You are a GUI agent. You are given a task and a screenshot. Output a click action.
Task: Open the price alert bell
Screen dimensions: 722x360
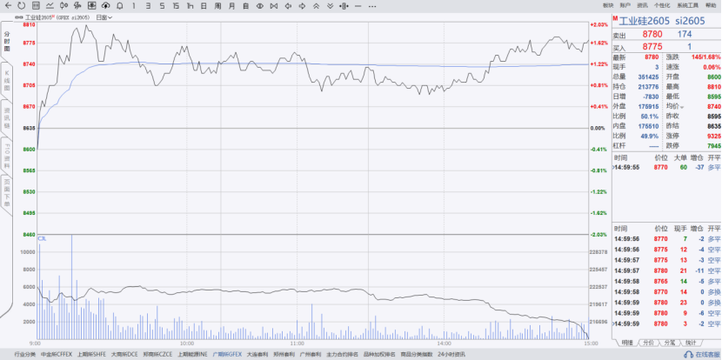click(120, 6)
